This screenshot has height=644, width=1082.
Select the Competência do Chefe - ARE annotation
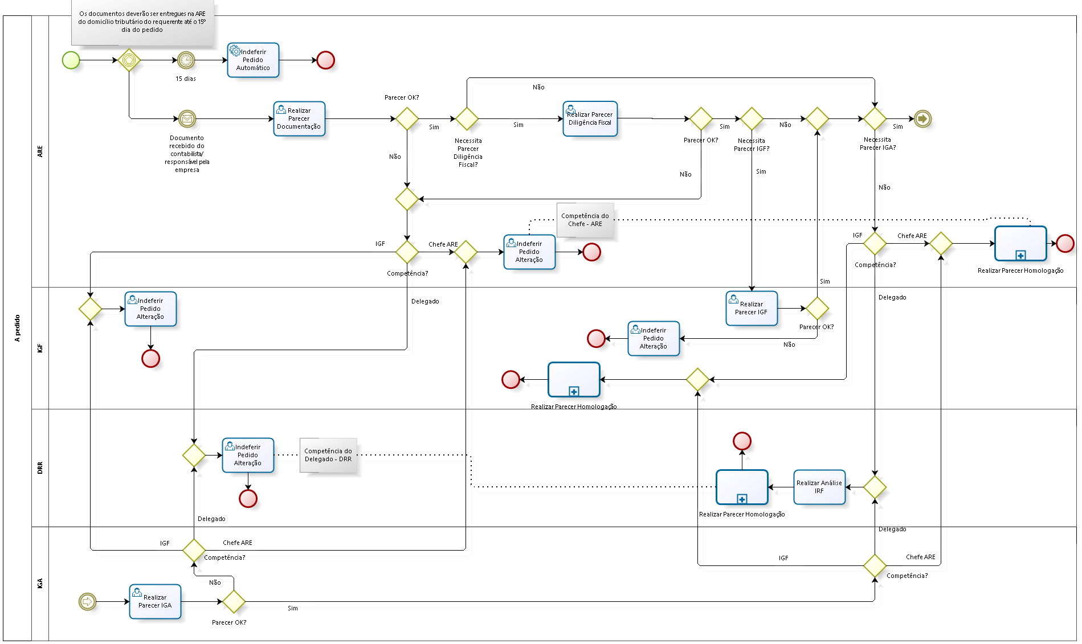click(x=585, y=220)
